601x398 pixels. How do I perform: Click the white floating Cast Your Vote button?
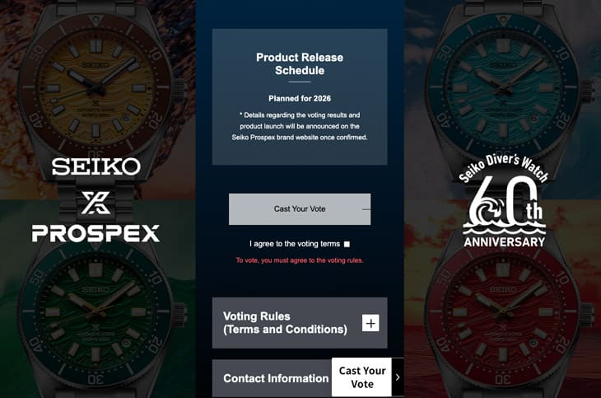(361, 377)
